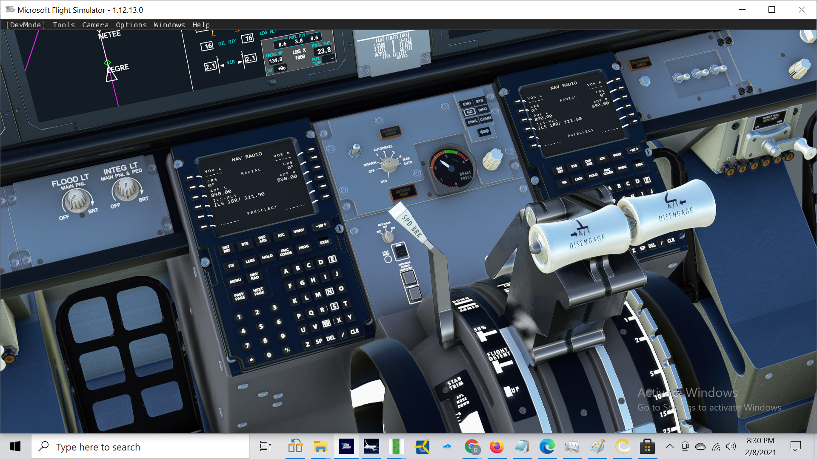Open the Camera menu

click(x=95, y=25)
